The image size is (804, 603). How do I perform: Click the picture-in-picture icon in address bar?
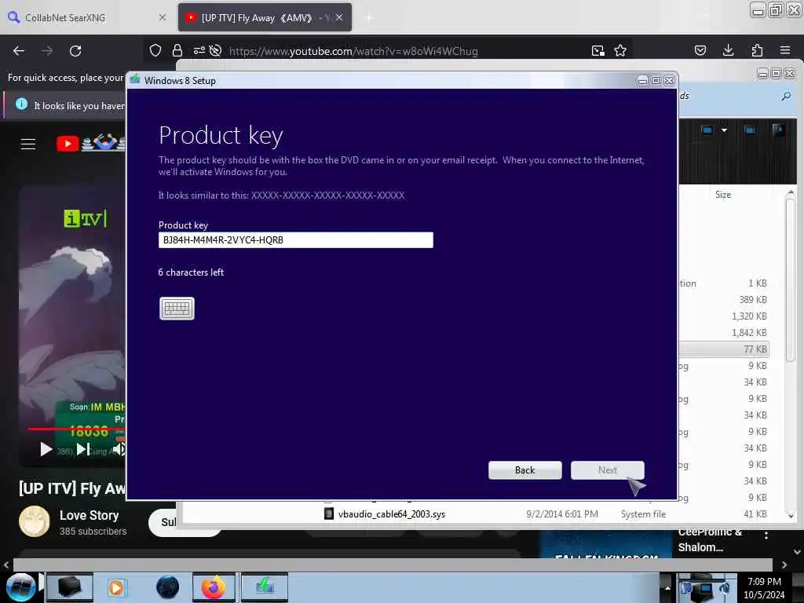pyautogui.click(x=598, y=50)
